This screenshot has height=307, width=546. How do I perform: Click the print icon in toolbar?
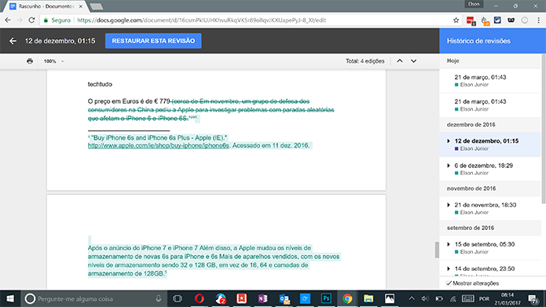(x=30, y=61)
